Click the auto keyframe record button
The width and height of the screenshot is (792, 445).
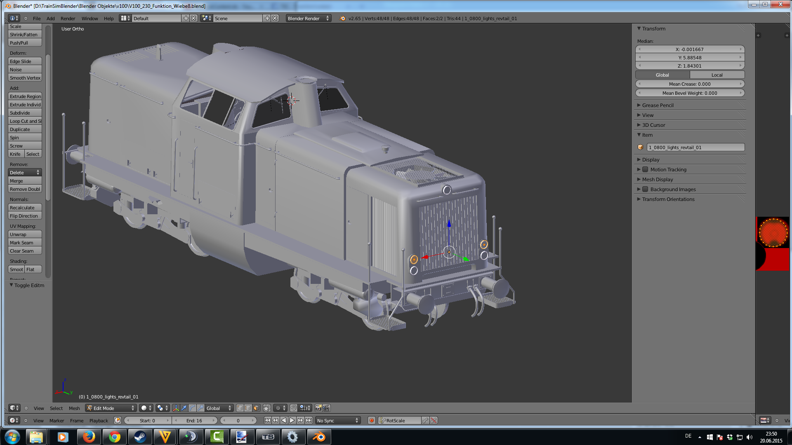[x=372, y=420]
